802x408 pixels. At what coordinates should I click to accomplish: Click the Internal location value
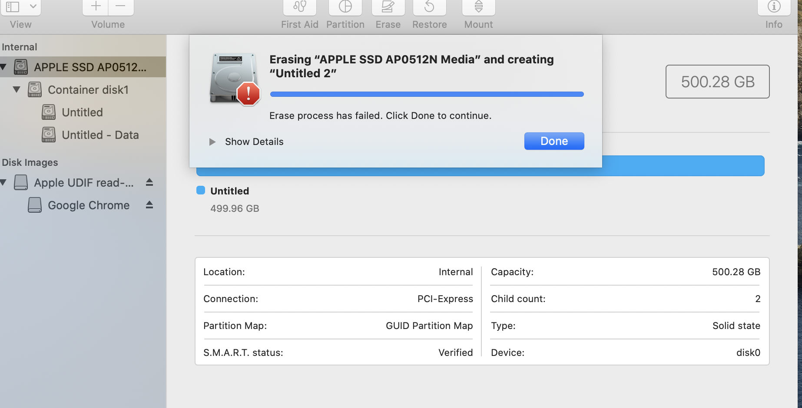[456, 272]
